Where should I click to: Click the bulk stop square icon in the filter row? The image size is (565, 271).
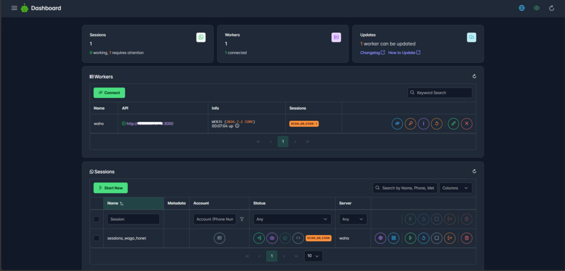436,219
